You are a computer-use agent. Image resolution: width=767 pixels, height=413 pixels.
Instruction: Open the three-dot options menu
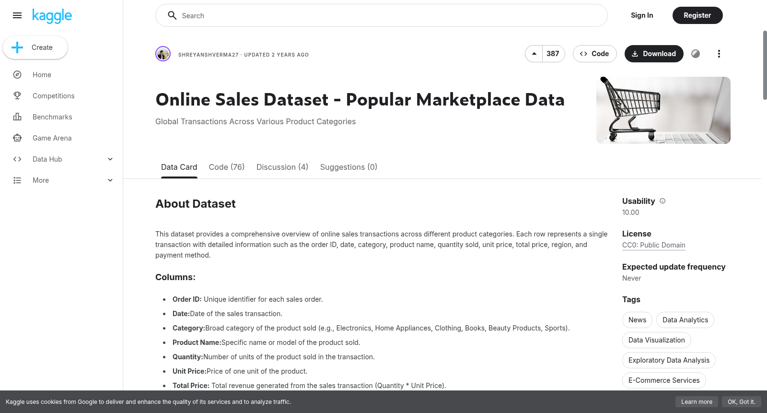[719, 54]
